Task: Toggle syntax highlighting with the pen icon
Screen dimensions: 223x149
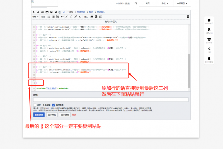Action: pyautogui.click(x=64, y=12)
